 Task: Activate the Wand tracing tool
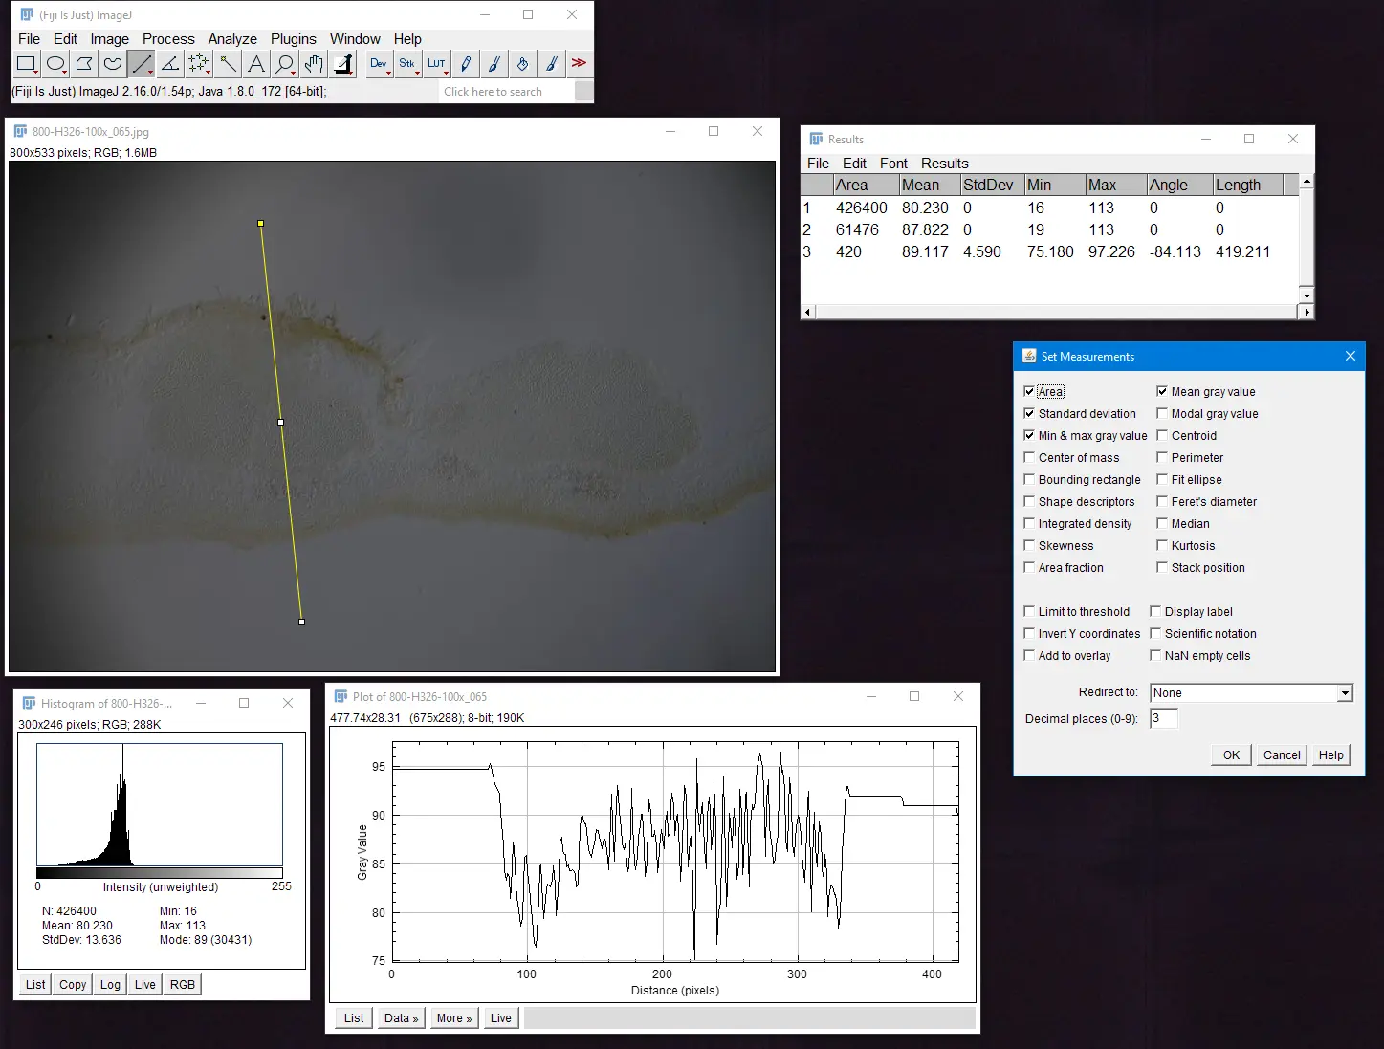click(x=228, y=64)
